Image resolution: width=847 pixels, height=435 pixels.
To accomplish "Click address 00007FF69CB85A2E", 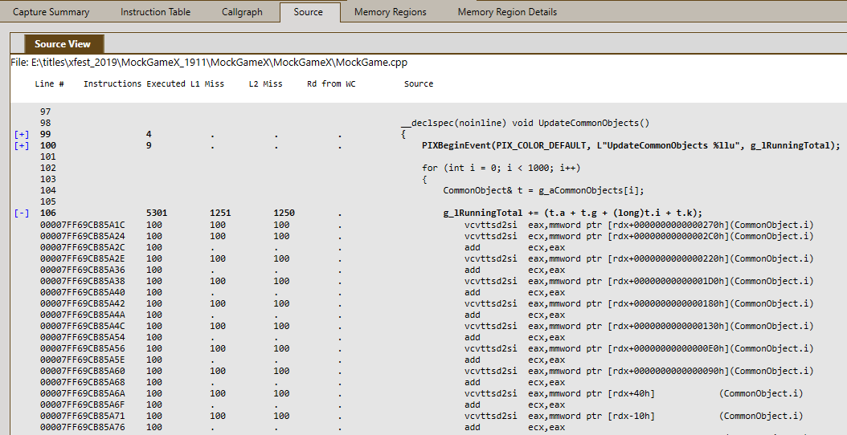I will (x=82, y=258).
